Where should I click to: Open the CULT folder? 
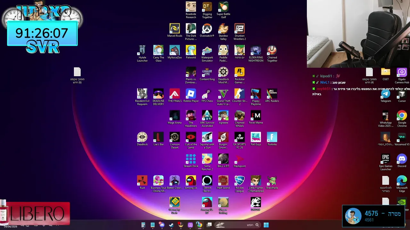[x=386, y=74]
